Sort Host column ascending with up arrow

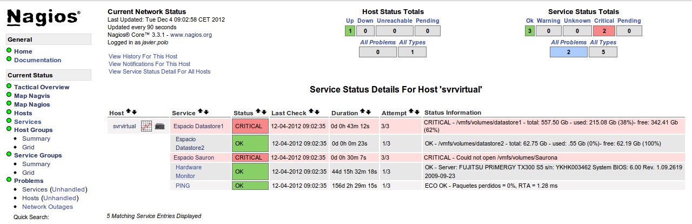(129, 112)
